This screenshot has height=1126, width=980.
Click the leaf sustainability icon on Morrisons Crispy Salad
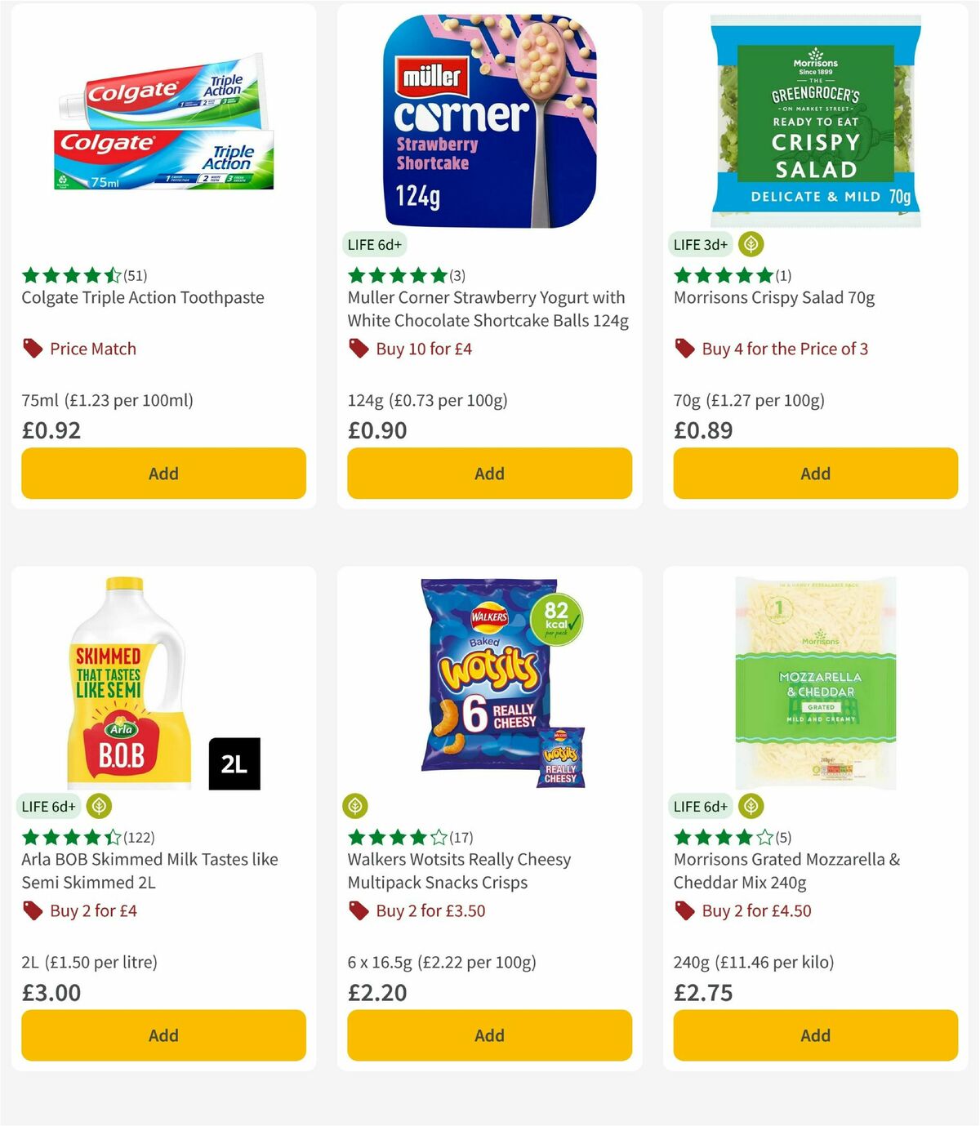(x=749, y=243)
